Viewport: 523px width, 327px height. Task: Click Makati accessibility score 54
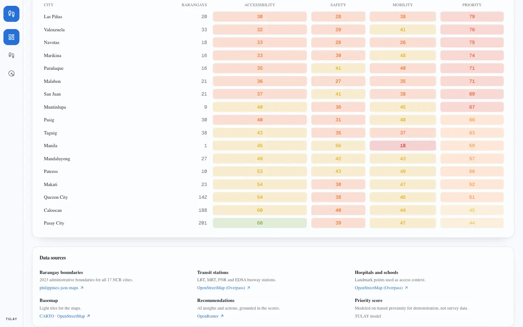tap(260, 185)
